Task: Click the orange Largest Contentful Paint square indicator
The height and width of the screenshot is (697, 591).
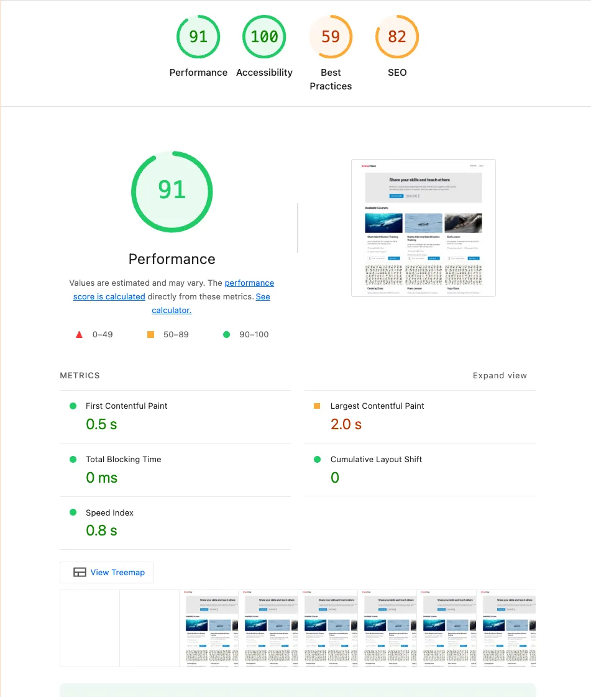Action: pos(317,406)
